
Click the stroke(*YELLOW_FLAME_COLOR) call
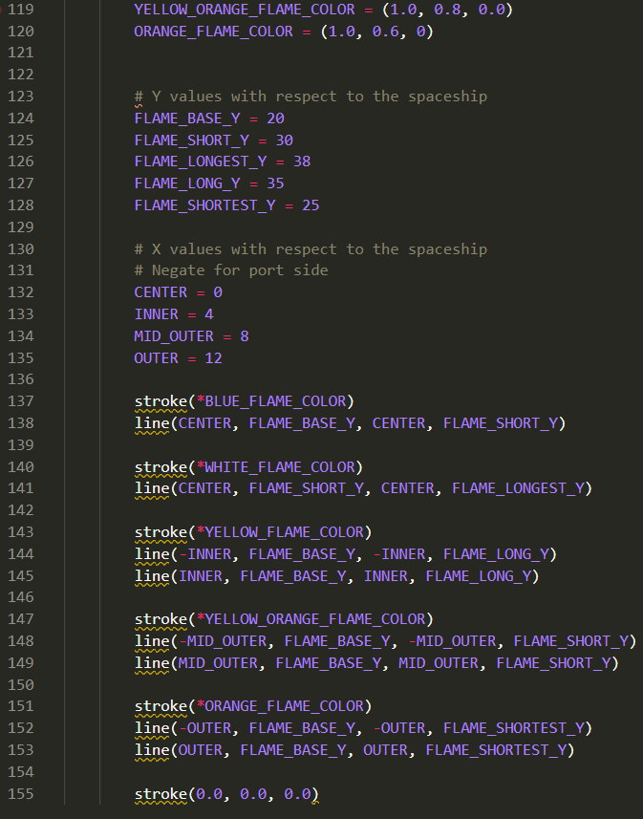point(253,532)
